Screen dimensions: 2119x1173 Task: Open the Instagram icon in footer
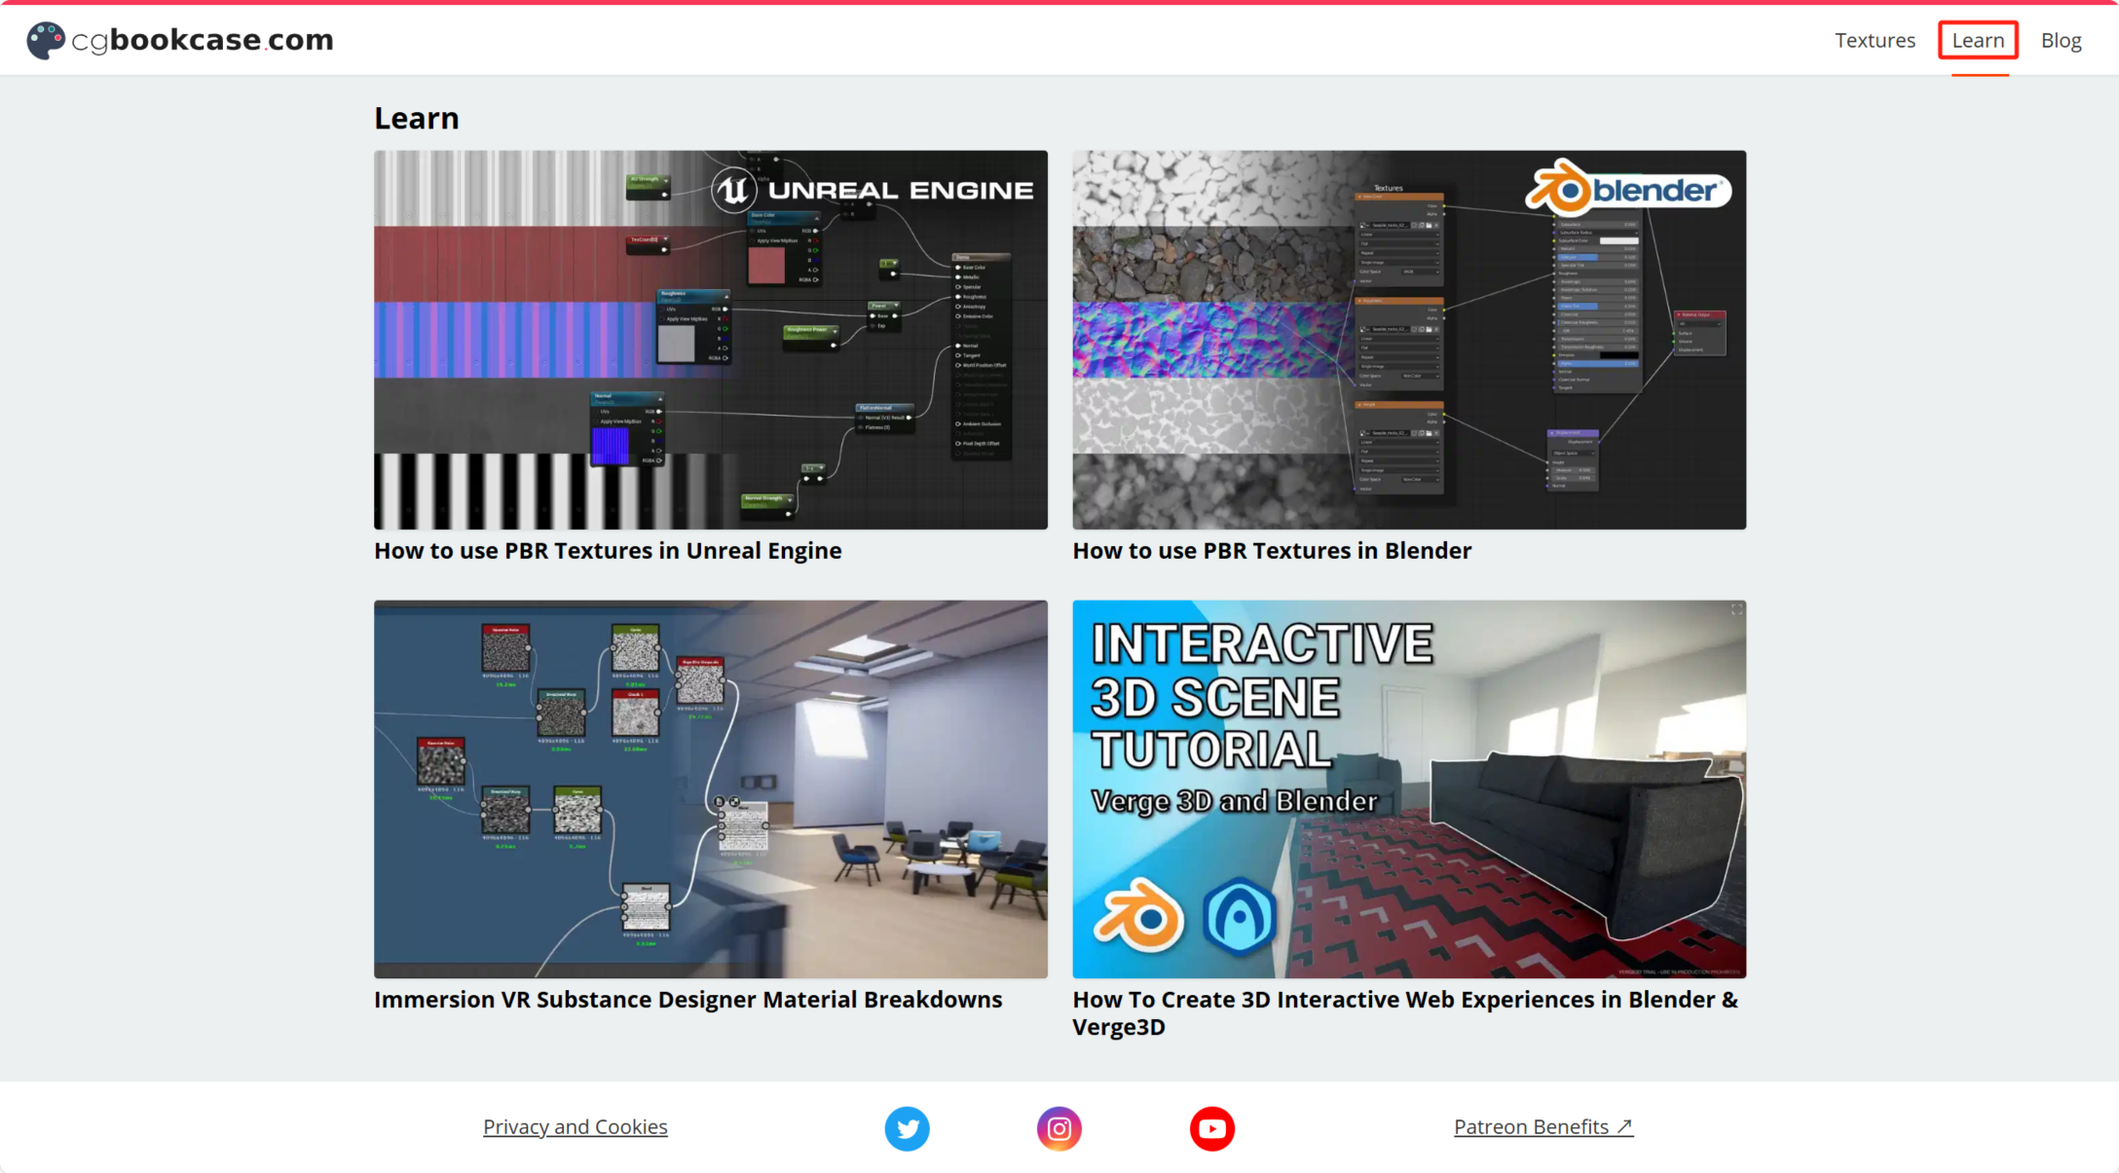point(1059,1128)
